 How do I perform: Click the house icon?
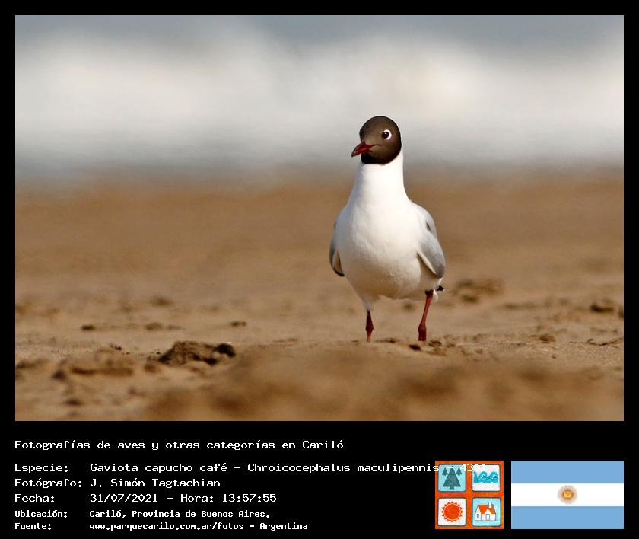[x=486, y=512]
